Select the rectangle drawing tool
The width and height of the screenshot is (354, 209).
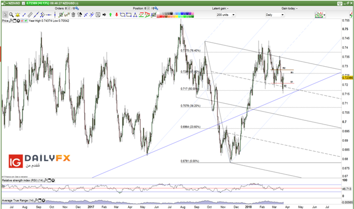[129, 15]
